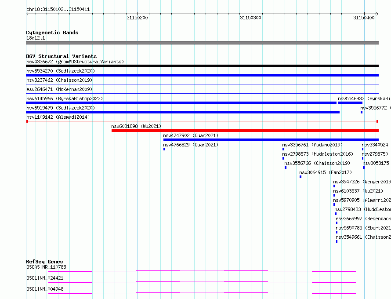Select the nsv6534270 (Sedlazeck2020) blue bar
The height and width of the screenshot is (299, 391).
coord(202,75)
